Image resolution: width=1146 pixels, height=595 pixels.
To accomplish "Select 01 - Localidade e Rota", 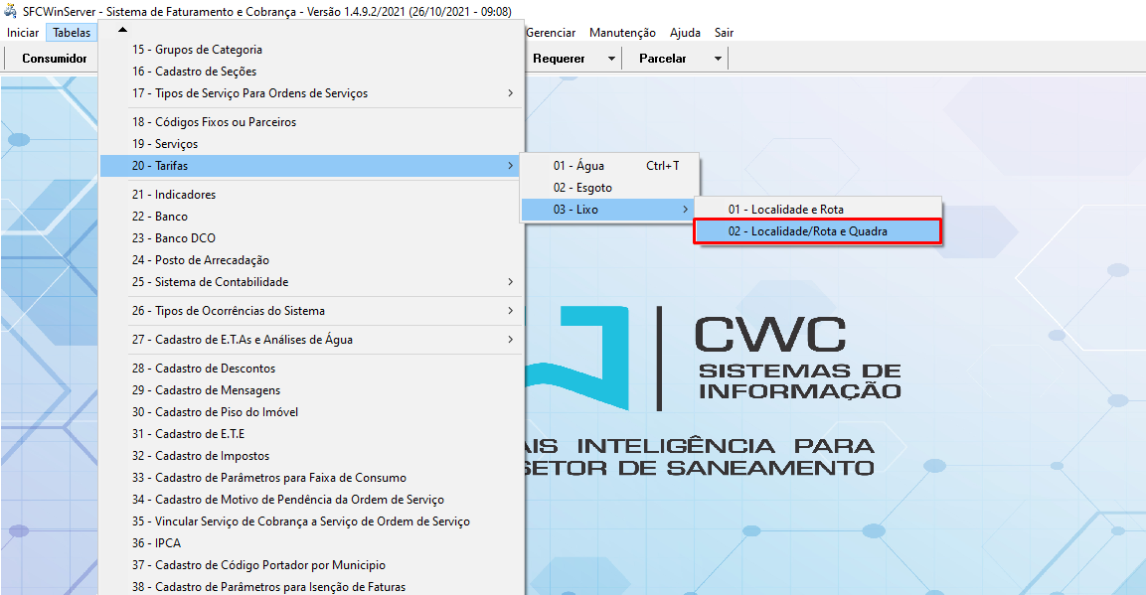I will coord(784,210).
